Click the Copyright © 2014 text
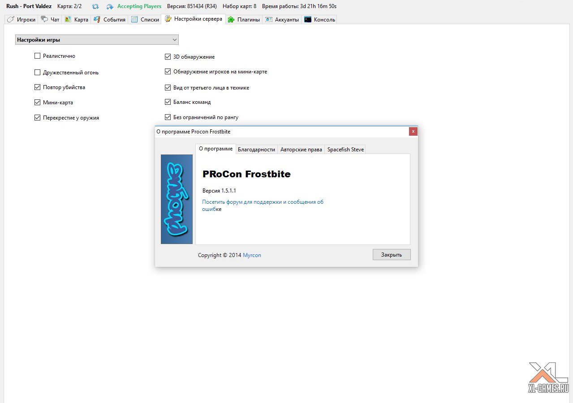 (220, 255)
